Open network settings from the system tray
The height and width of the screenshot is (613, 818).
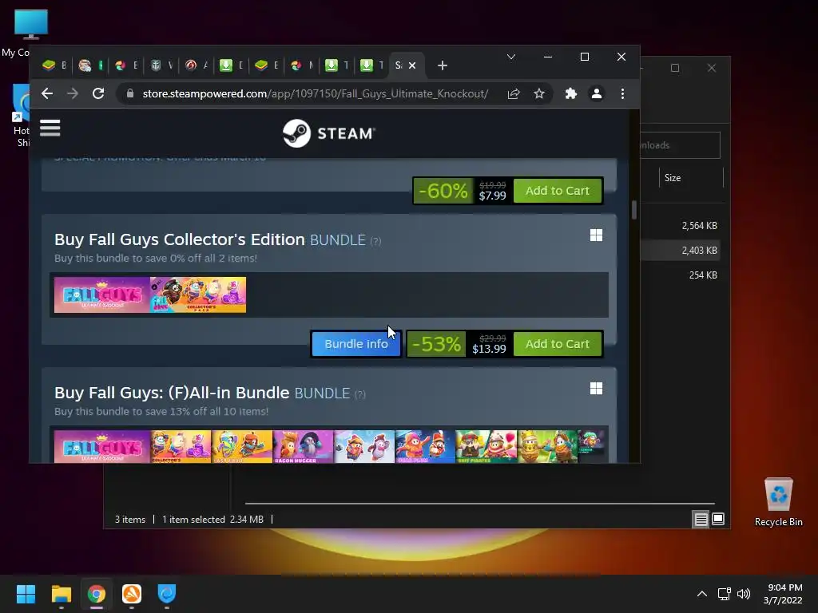click(724, 594)
